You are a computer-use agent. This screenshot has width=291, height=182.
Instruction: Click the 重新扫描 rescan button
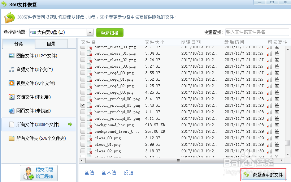tap(110, 33)
